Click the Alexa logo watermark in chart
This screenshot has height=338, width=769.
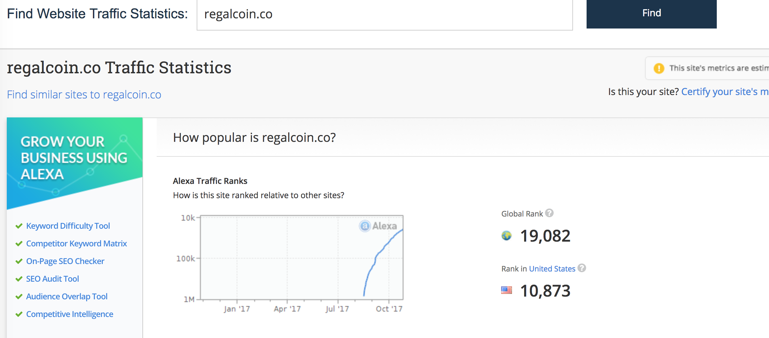point(378,226)
